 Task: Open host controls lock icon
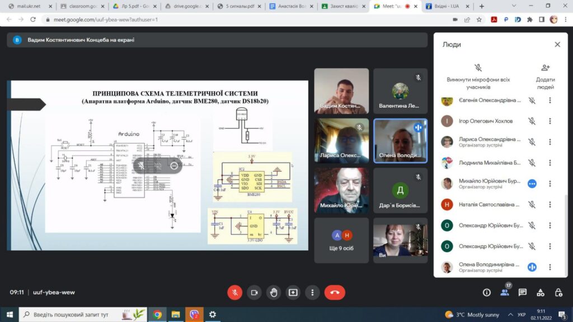pos(558,292)
